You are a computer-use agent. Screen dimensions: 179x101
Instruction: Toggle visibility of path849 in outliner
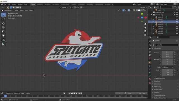coord(177,17)
